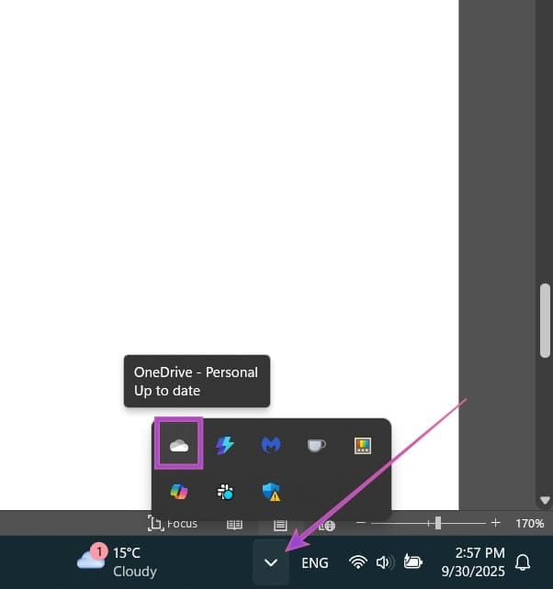Screen dimensions: 553x589
Task: Switch input language via ENG indicator
Action: click(x=314, y=563)
